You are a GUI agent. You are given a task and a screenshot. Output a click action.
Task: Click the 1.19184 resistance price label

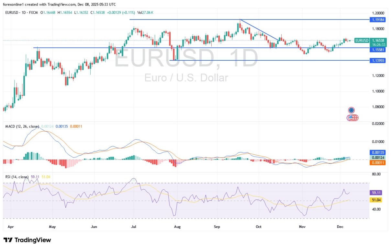pos(378,20)
